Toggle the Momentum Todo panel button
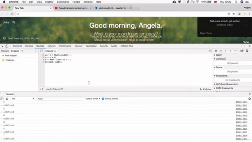This screenshot has width=252, height=142. (x=246, y=42)
